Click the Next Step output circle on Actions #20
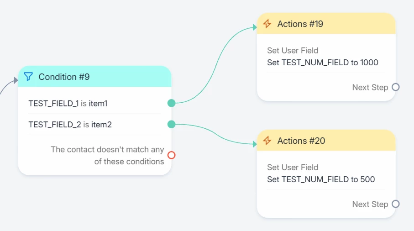 (x=396, y=204)
